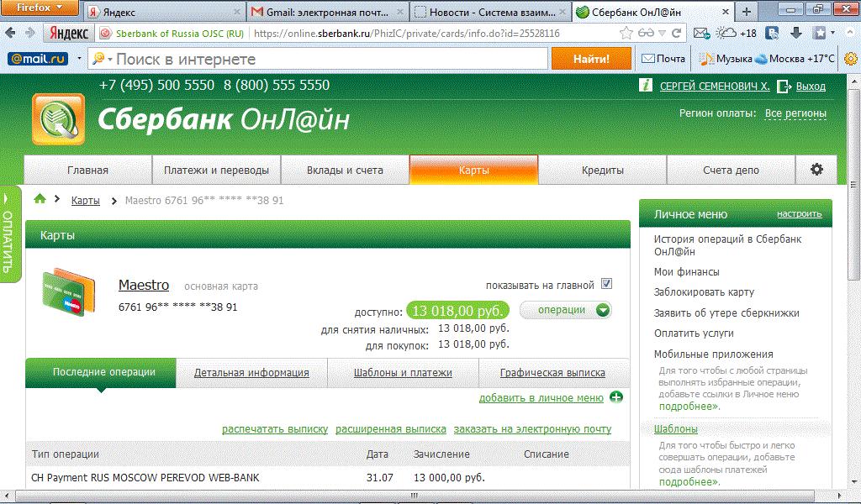The image size is (861, 504).
Task: Open the СЕРГЕЙ СЕМЕНОВИЧ Х. profile link
Action: pyautogui.click(x=715, y=87)
